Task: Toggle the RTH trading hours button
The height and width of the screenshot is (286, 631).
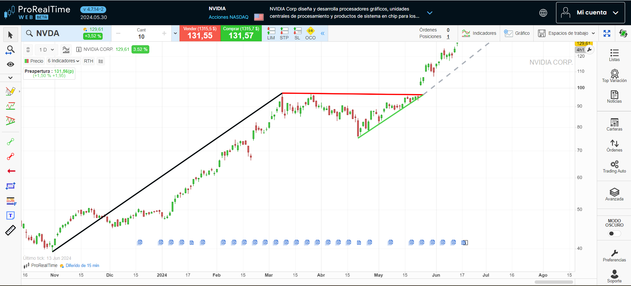Action: click(x=88, y=61)
